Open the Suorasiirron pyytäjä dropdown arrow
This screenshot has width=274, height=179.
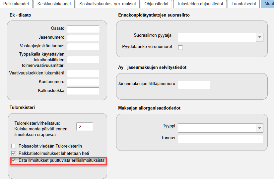coord(259,37)
